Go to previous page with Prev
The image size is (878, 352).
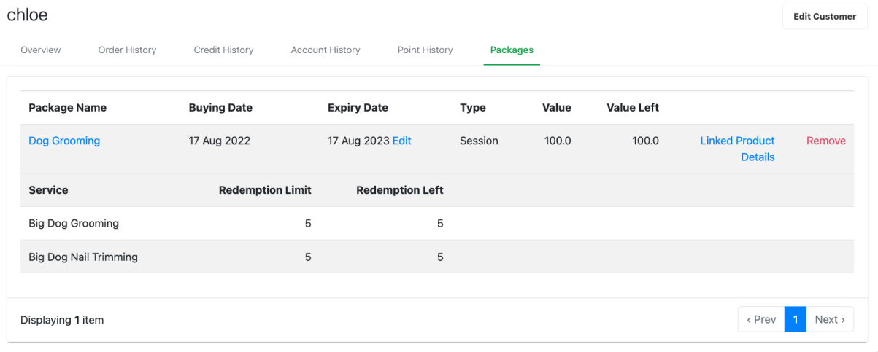[x=761, y=319]
